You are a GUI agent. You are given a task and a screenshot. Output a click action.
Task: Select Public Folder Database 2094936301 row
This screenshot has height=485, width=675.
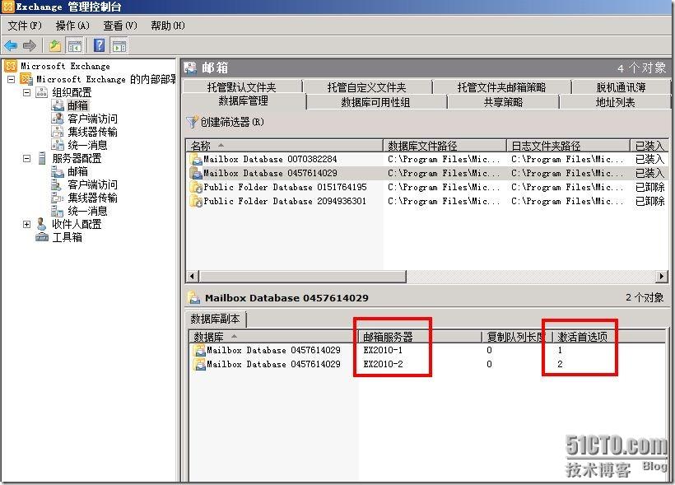click(x=427, y=201)
